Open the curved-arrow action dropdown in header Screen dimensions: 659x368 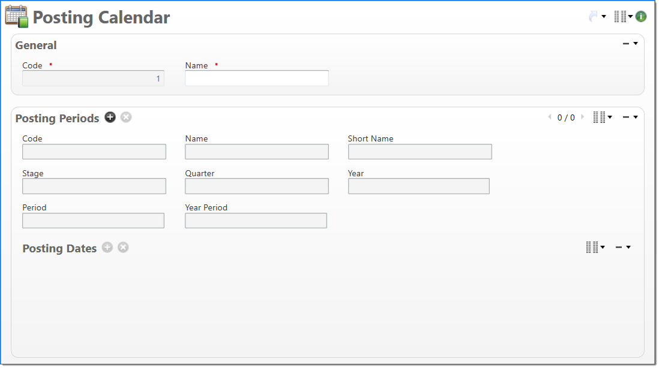click(597, 17)
